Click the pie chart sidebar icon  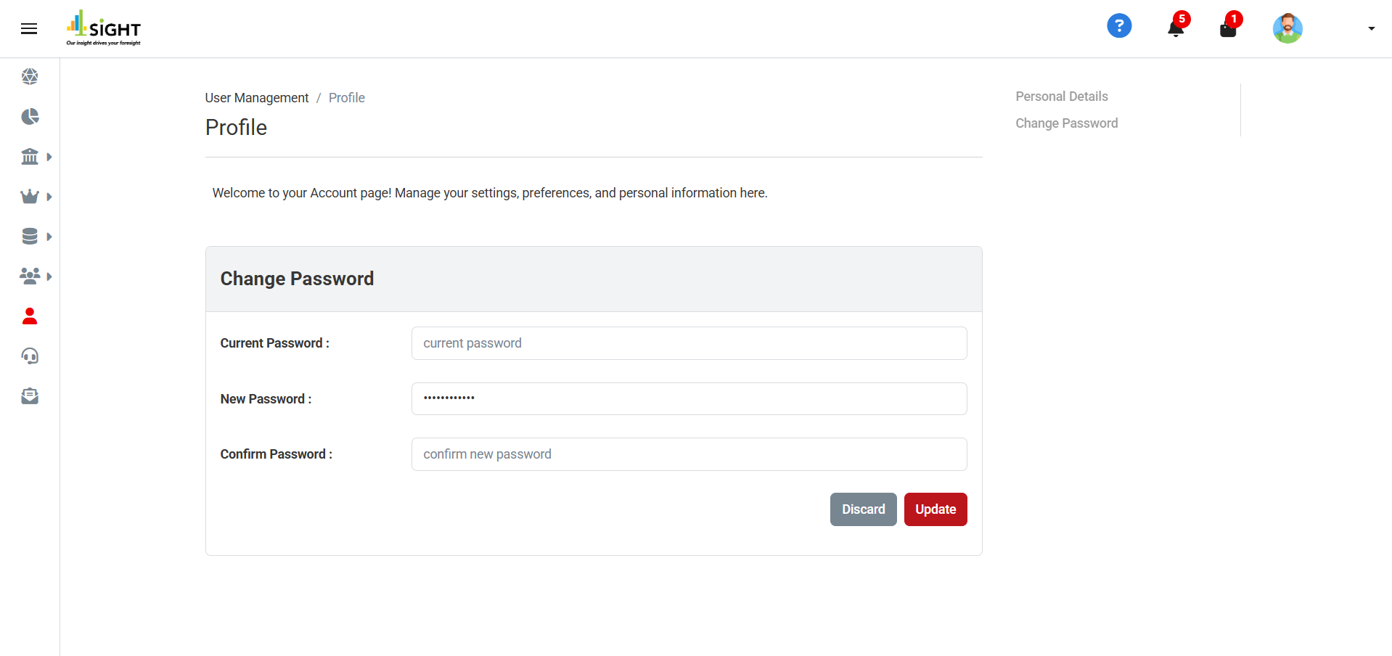[x=30, y=117]
